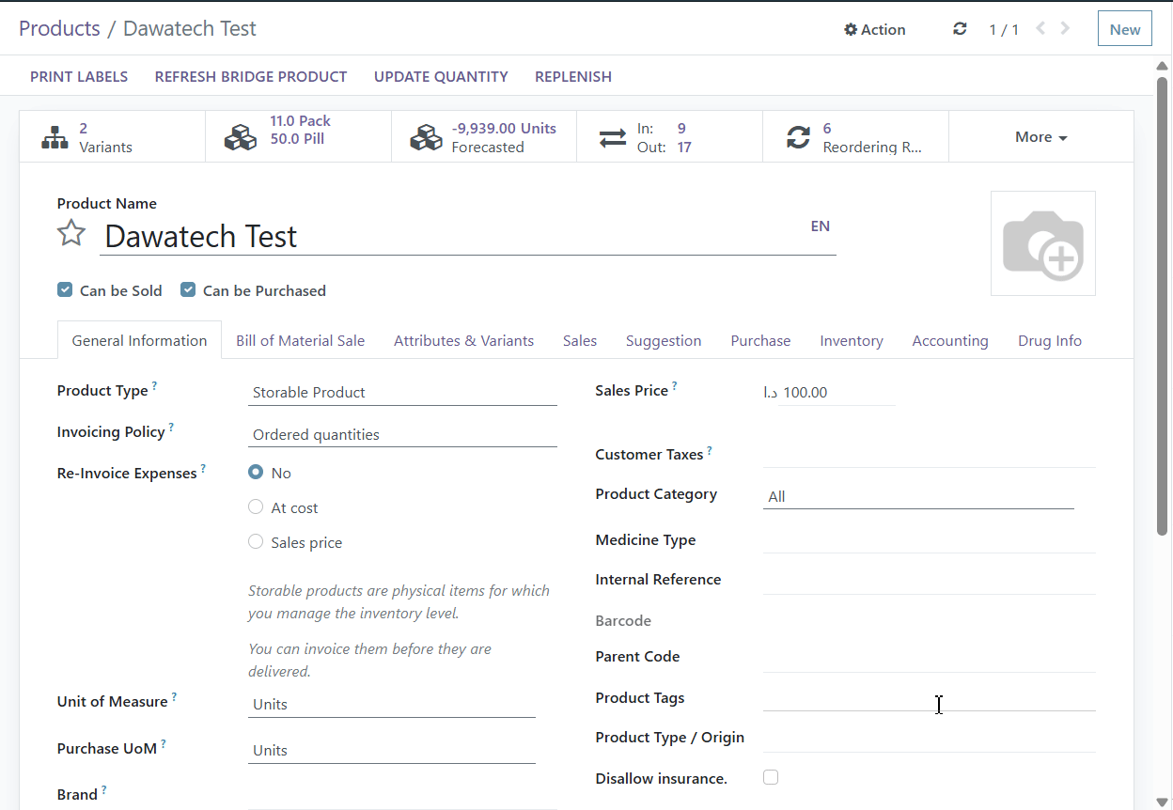The image size is (1173, 810).
Task: Switch to the Sales tab
Action: pos(580,340)
